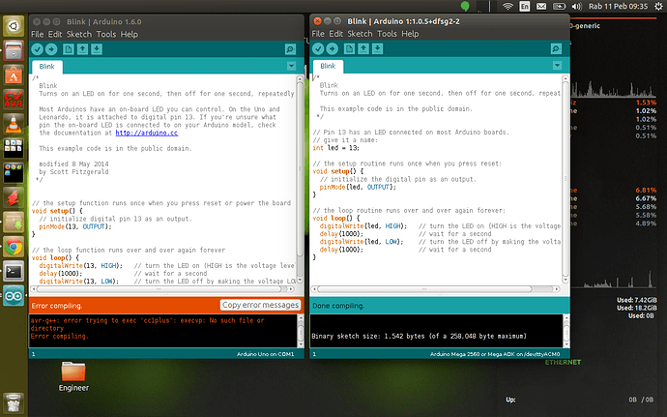The width and height of the screenshot is (667, 417).
Task: Open sound volume indicator
Action: [x=577, y=7]
